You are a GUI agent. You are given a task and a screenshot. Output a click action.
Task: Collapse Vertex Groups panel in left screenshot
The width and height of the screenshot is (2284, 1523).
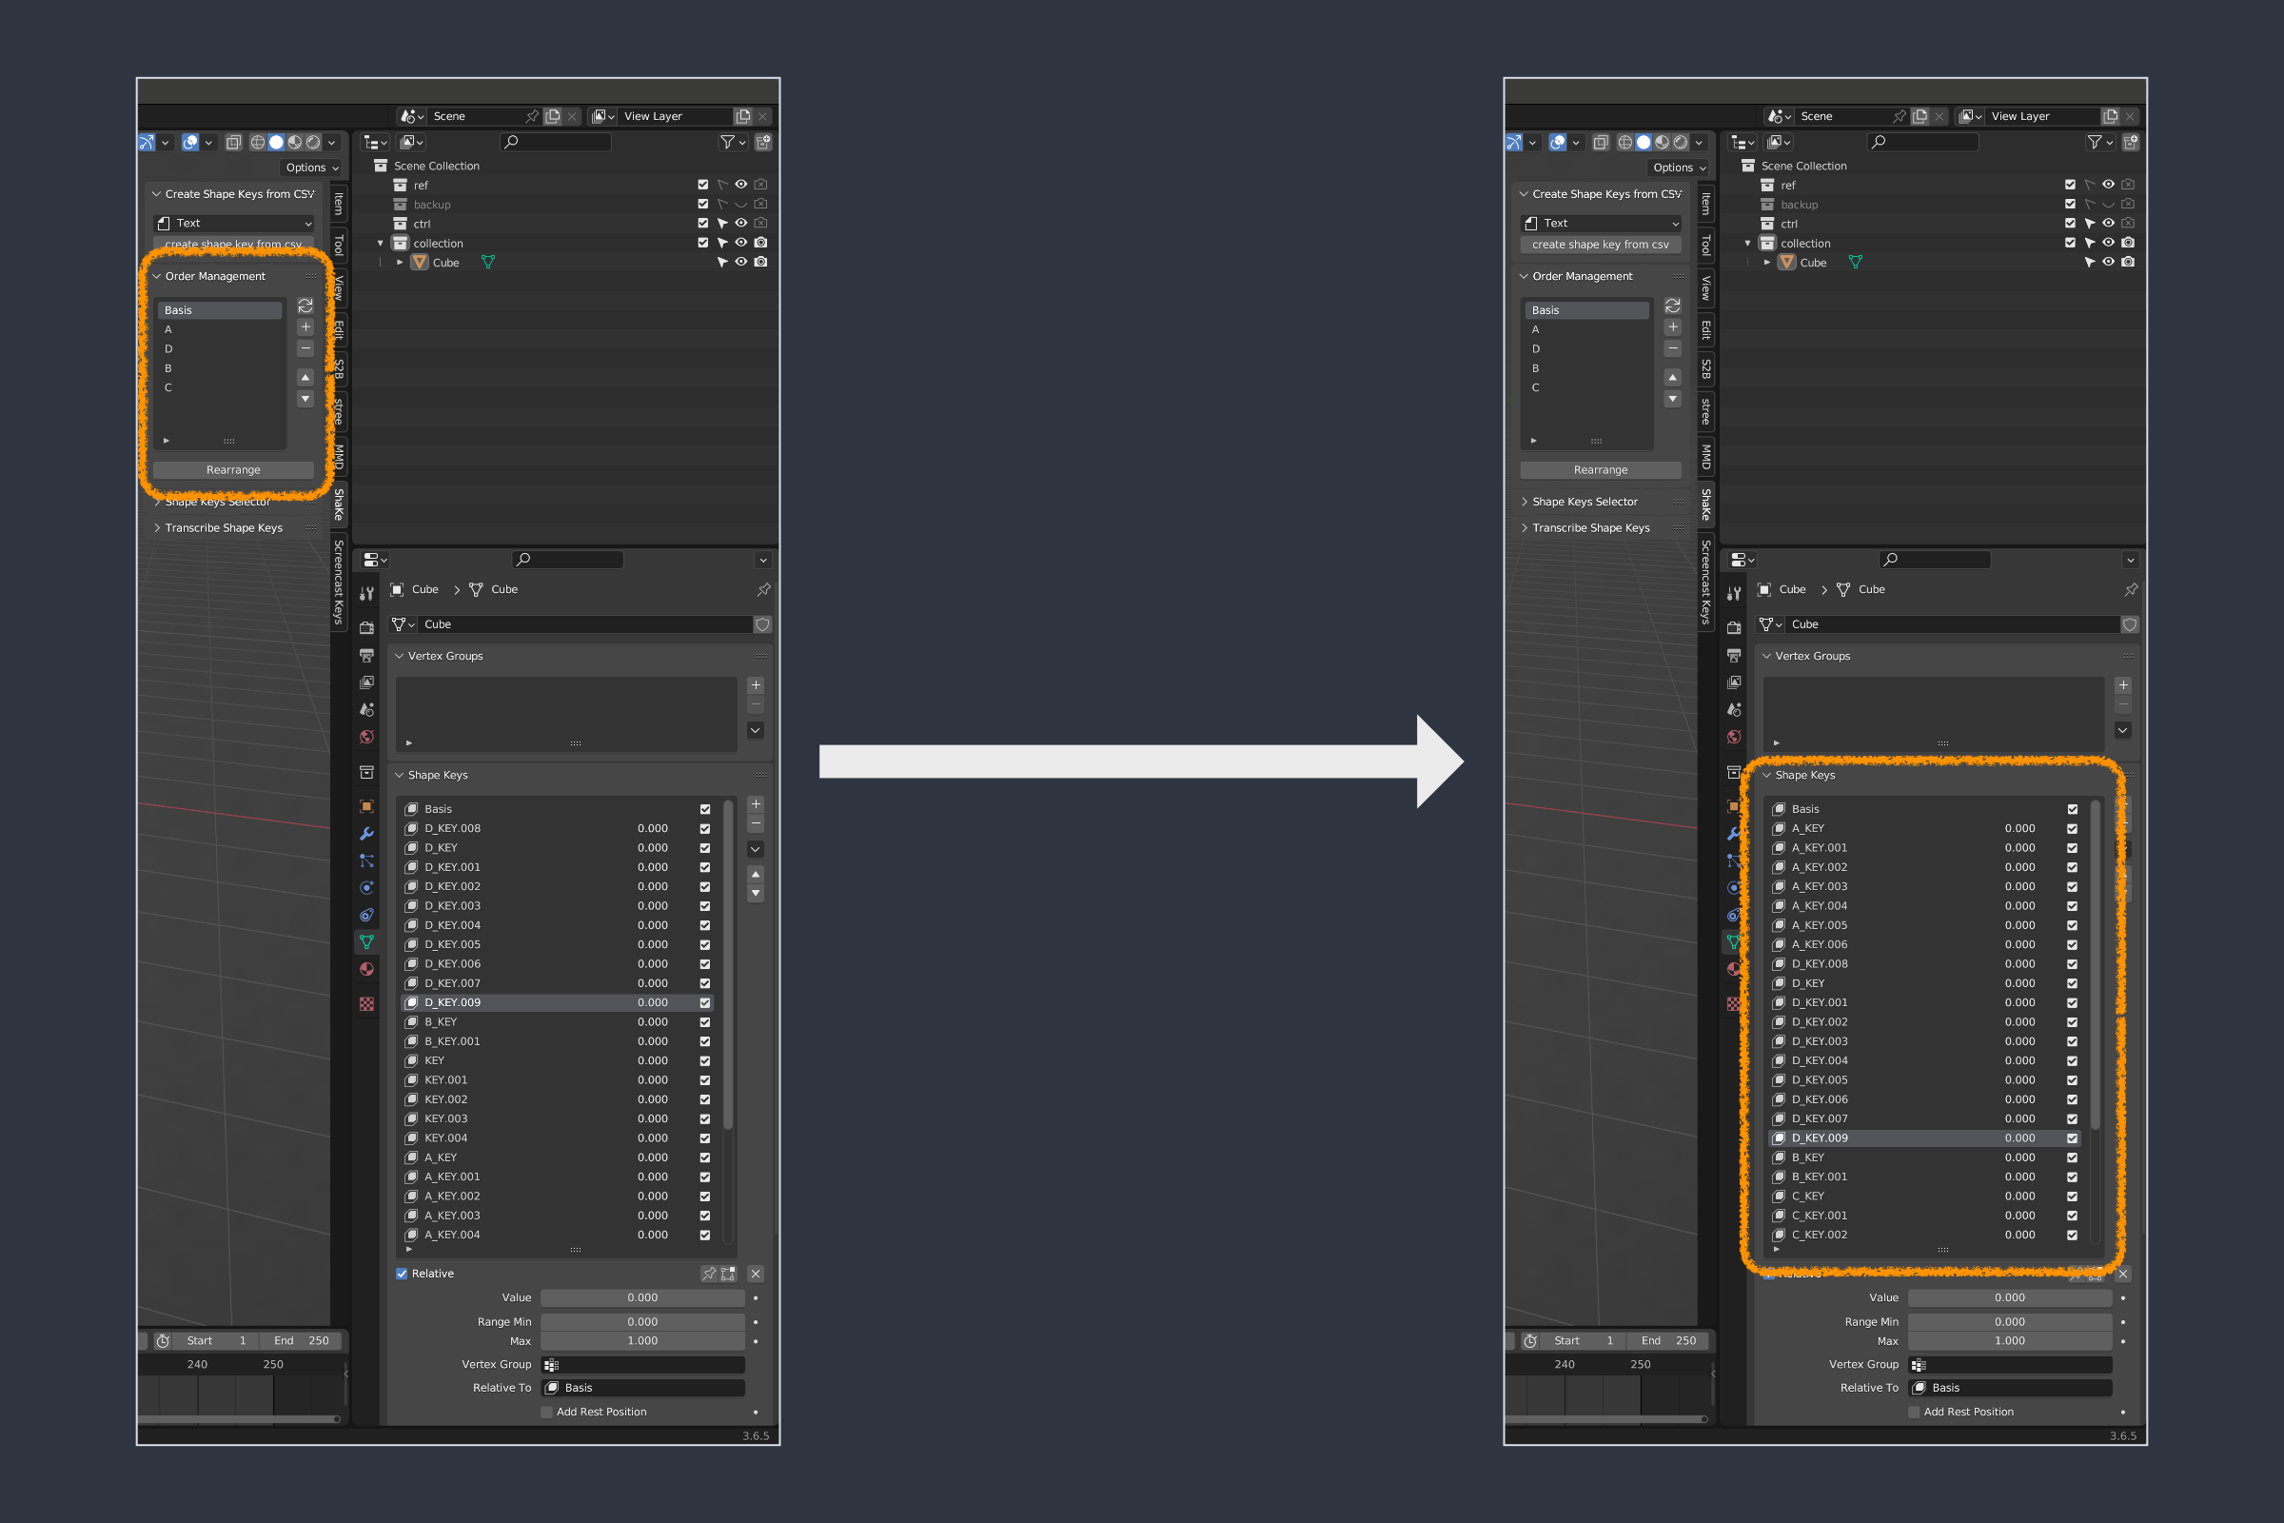[444, 657]
